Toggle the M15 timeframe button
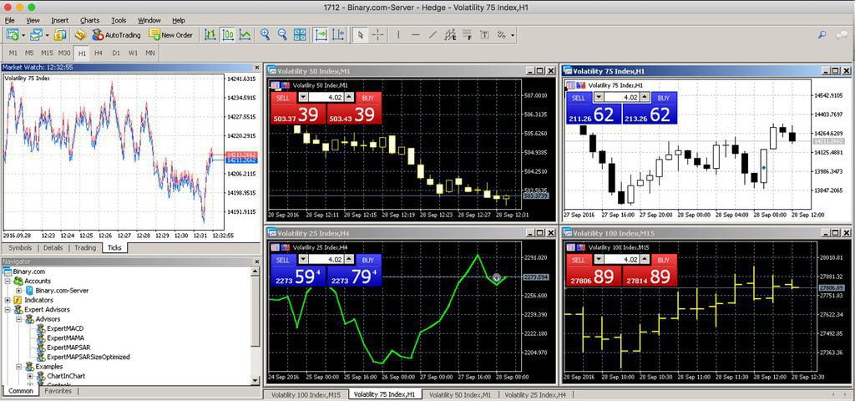The width and height of the screenshot is (855, 401). [x=47, y=53]
